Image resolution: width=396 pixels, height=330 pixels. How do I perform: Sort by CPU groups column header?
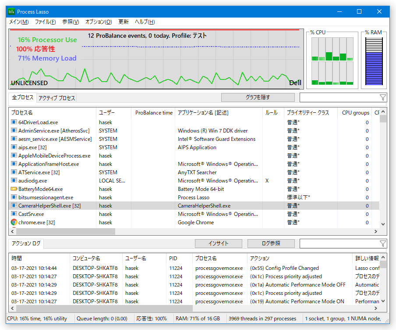pyautogui.click(x=355, y=113)
